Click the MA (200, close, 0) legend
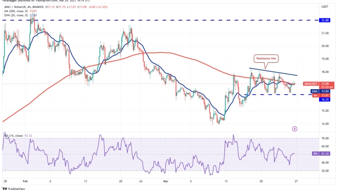 [x=21, y=11]
